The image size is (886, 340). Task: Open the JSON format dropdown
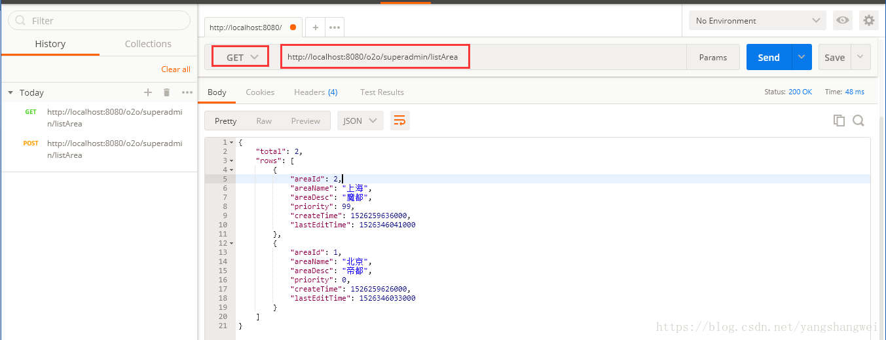point(360,121)
